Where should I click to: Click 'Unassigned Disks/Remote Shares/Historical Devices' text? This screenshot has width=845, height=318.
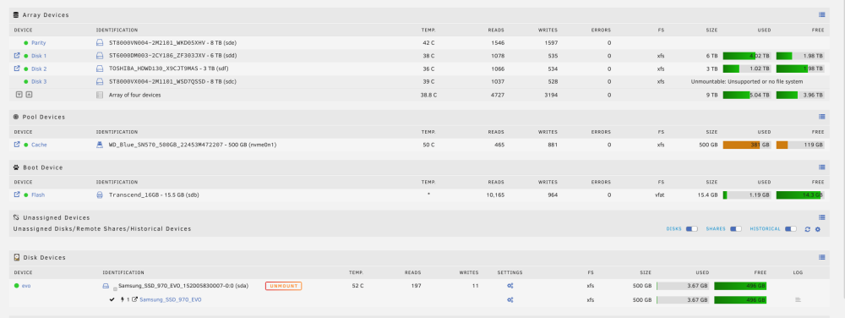click(102, 229)
